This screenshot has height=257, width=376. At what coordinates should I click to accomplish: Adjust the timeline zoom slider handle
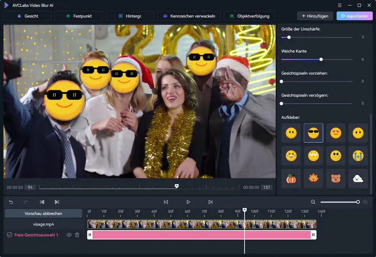click(x=358, y=202)
